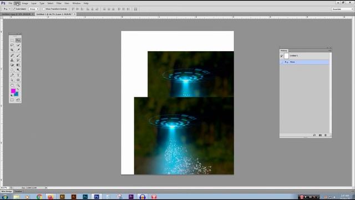
Task: Set history brush source for Untitled-1 snapshot
Action: point(282,56)
